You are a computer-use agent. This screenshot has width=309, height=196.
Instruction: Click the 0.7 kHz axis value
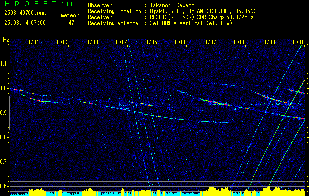coord(3,162)
